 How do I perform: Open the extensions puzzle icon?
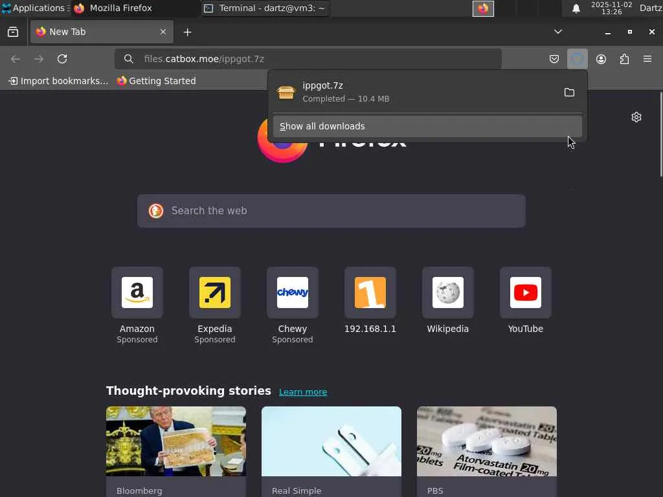coord(624,59)
